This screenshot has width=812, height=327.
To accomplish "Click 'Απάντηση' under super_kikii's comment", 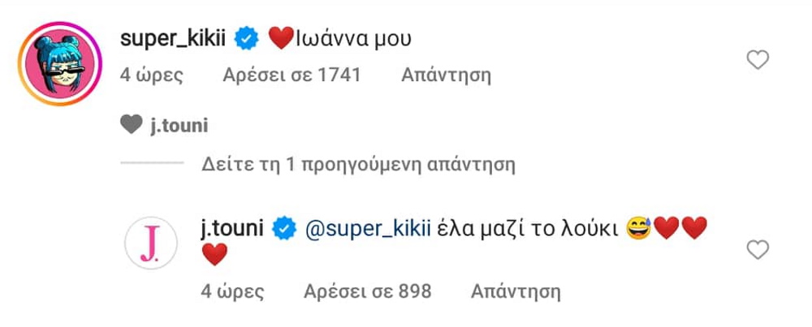I will tap(446, 75).
